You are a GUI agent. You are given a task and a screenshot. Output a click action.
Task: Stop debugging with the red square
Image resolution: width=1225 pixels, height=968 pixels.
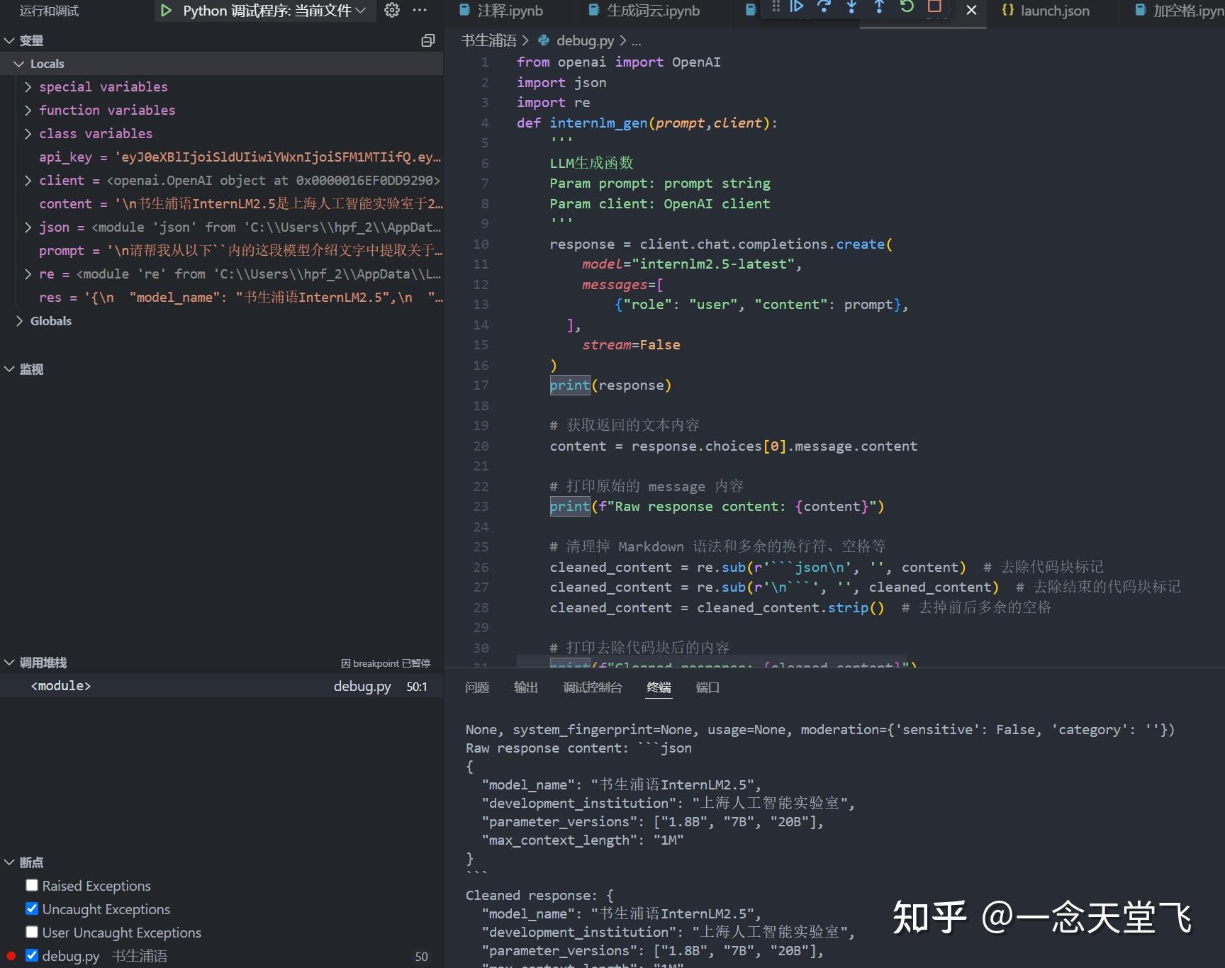(x=934, y=9)
